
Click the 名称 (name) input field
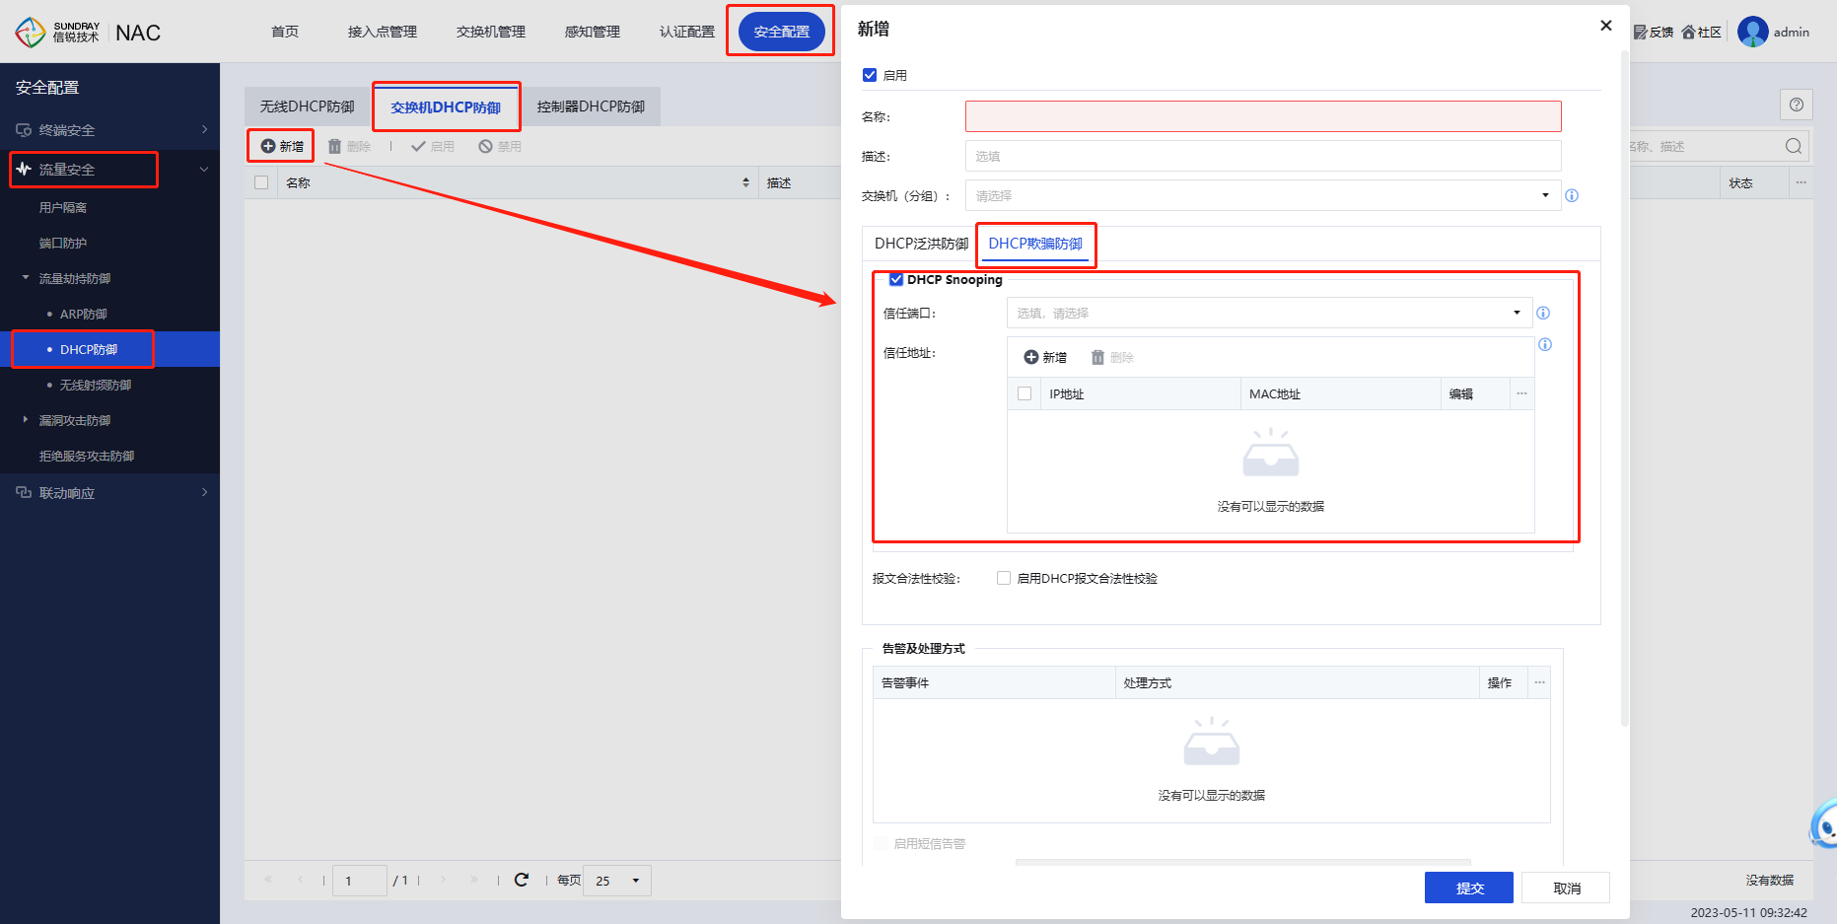1263,116
